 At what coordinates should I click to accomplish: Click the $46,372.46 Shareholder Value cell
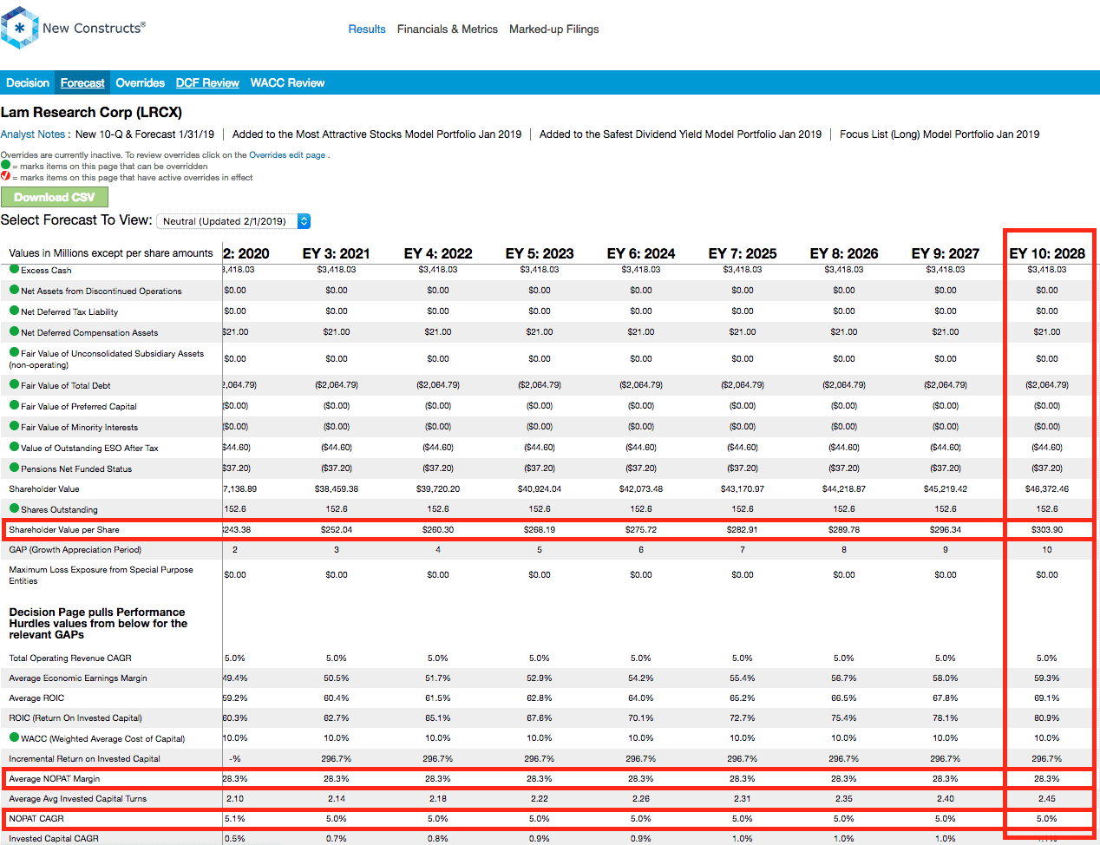click(x=1047, y=488)
